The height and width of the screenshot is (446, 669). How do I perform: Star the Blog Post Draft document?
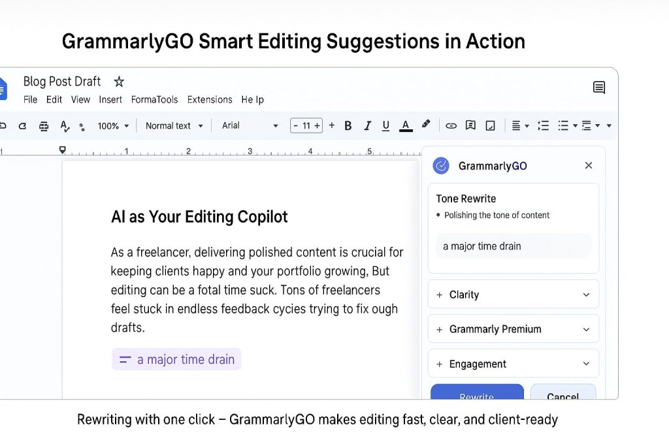point(119,82)
